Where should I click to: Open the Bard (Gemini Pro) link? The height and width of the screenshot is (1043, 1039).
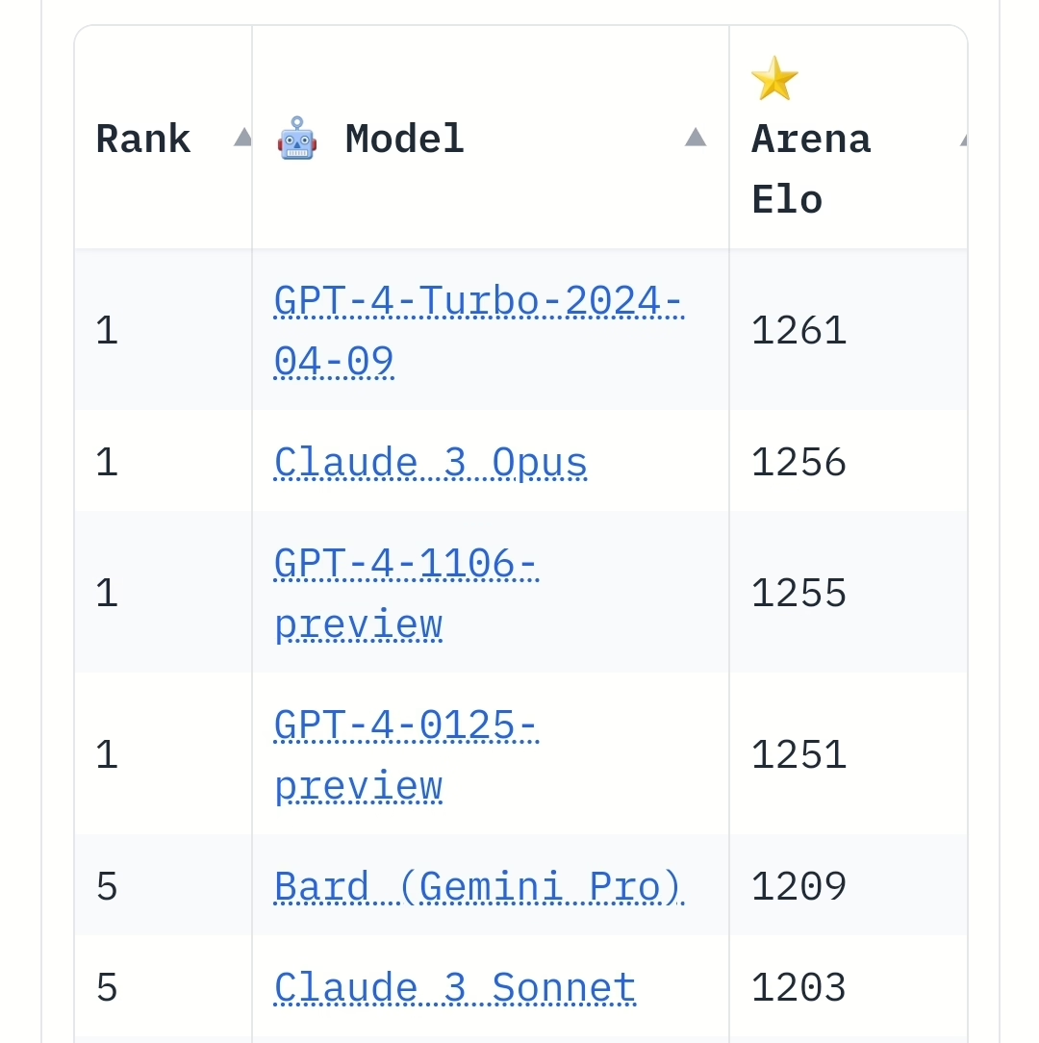[x=478, y=887]
